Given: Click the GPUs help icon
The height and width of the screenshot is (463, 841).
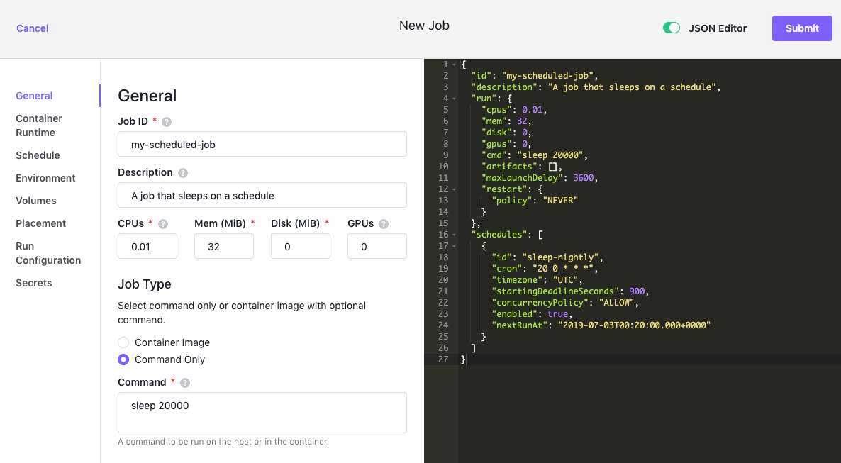Looking at the screenshot, I should [384, 224].
